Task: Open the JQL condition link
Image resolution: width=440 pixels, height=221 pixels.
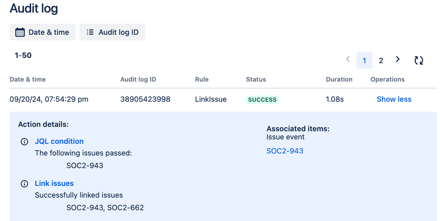Action: pos(59,141)
